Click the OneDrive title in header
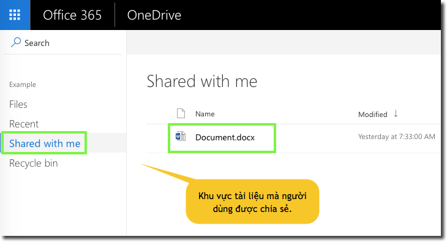Viewport: 447px width, 242px height. point(154,15)
